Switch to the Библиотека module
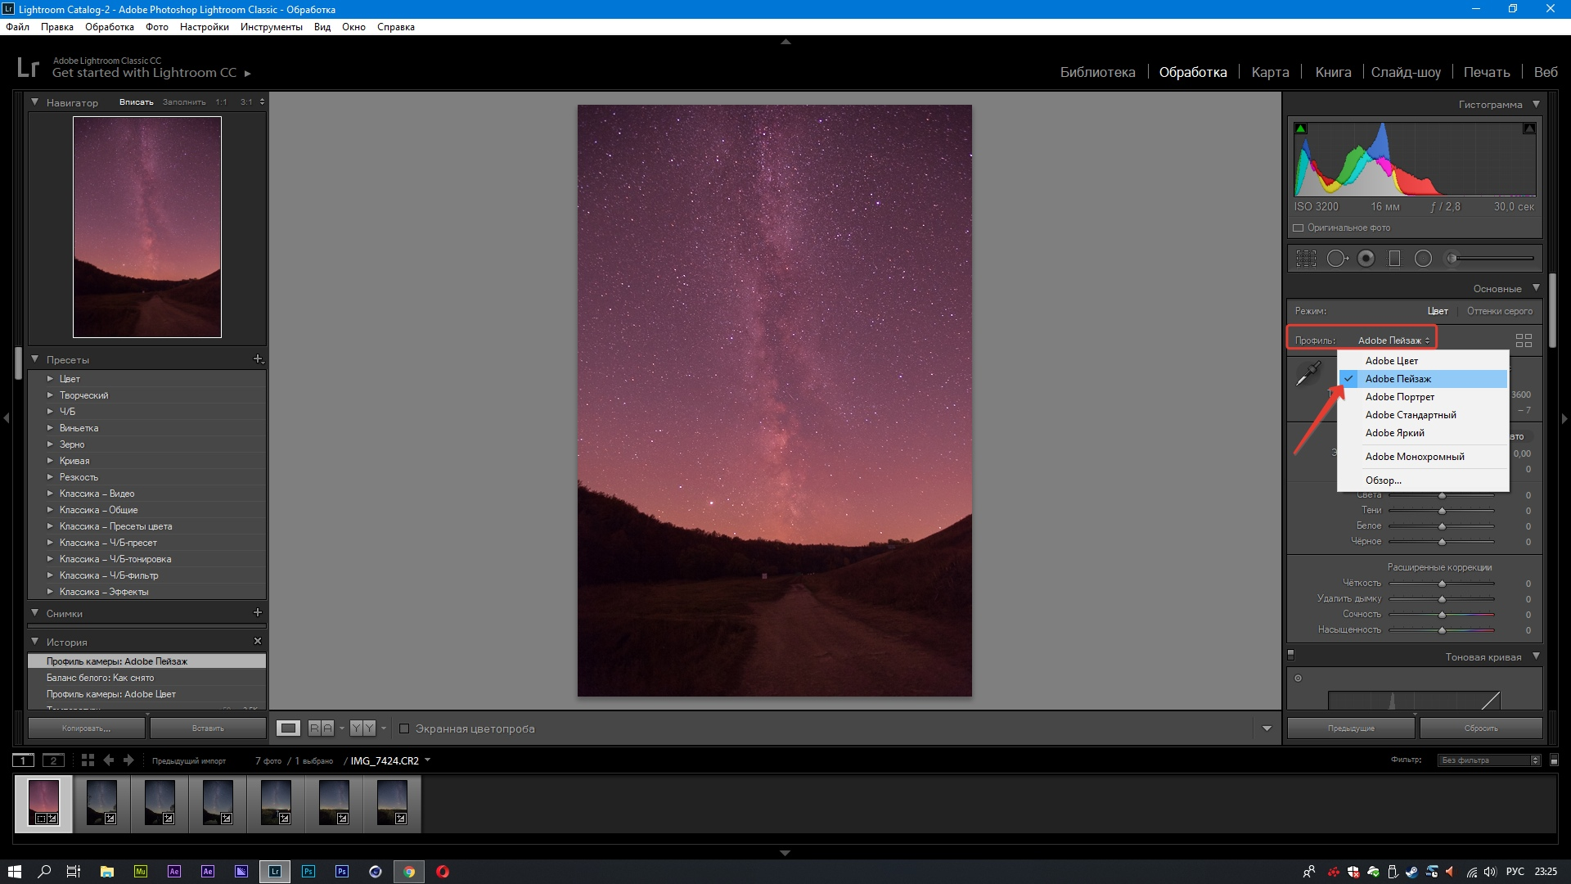The image size is (1571, 884). click(x=1097, y=72)
